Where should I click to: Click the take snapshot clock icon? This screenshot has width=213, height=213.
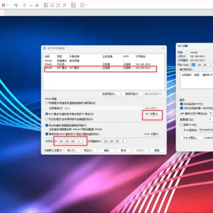[x=24, y=5]
